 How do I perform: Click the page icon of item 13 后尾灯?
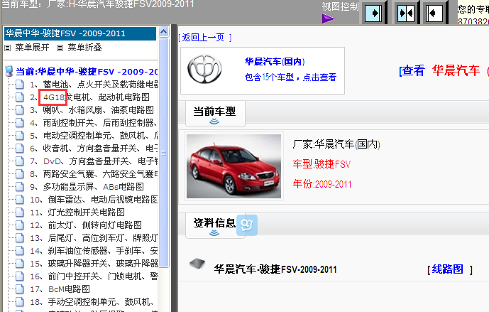(x=20, y=238)
